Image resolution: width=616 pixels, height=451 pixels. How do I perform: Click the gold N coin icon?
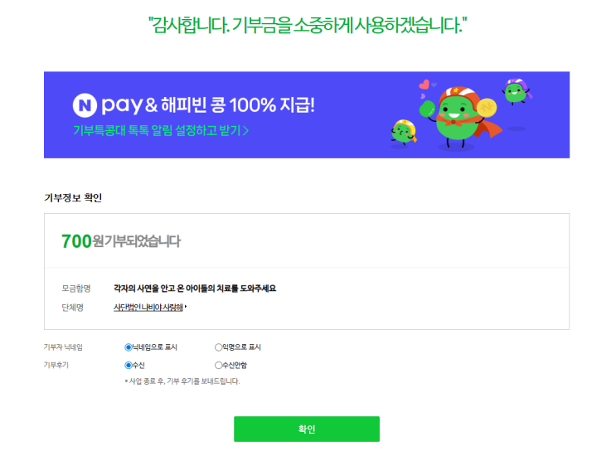coord(487,108)
